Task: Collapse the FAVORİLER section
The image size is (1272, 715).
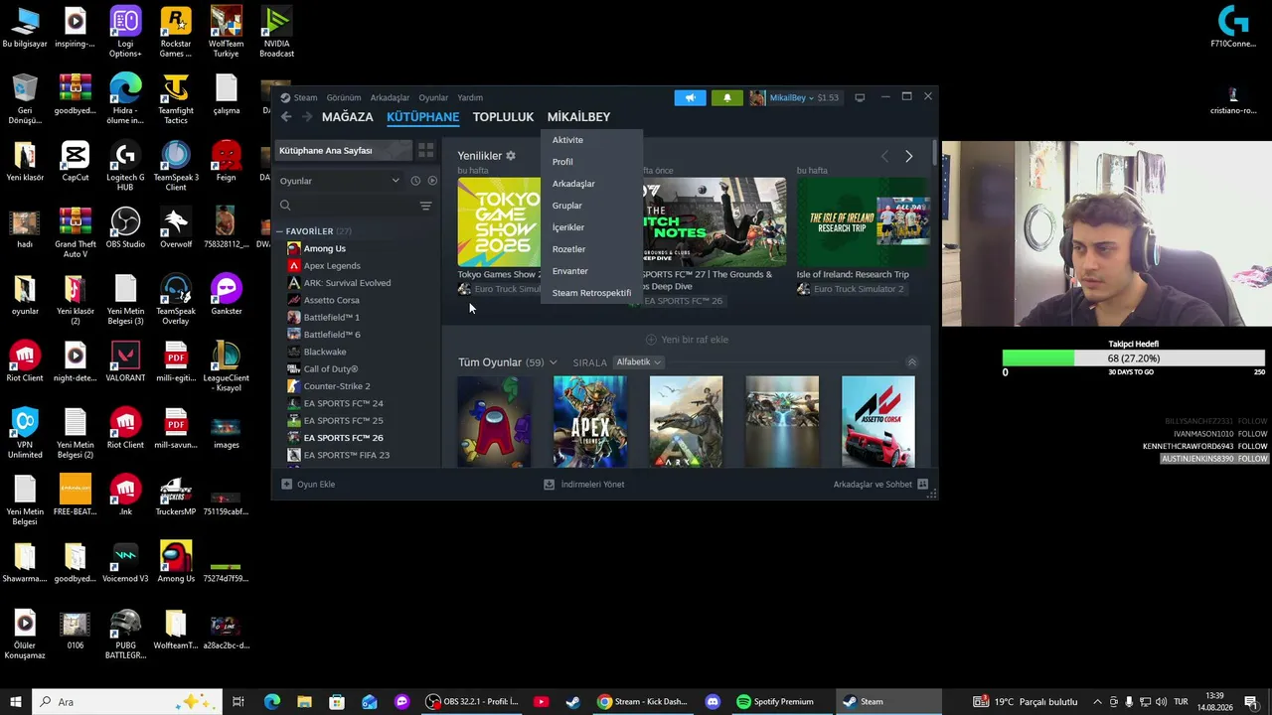Action: tap(280, 231)
